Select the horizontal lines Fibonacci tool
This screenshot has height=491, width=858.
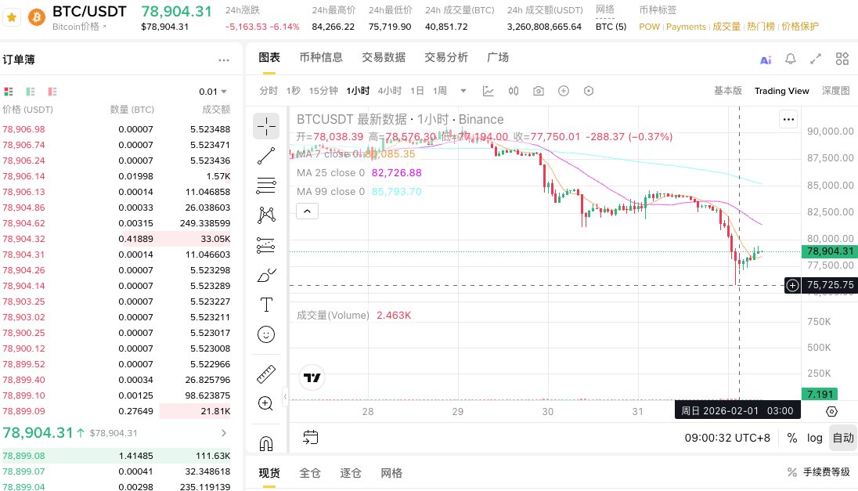pyautogui.click(x=266, y=186)
